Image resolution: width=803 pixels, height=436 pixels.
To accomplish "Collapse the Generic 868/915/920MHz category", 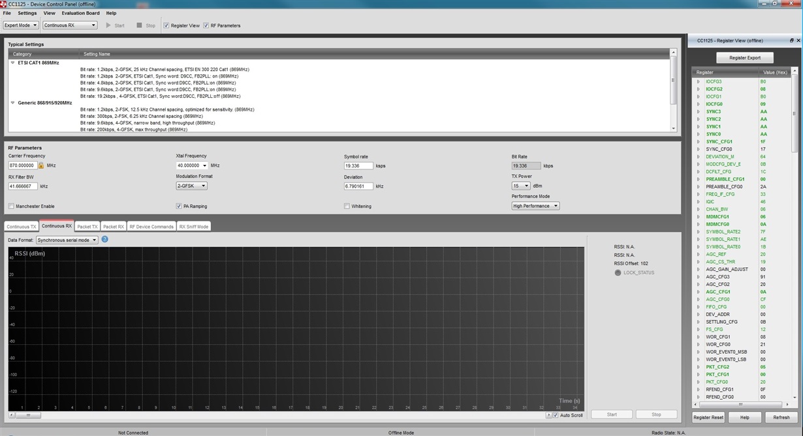I will (12, 102).
